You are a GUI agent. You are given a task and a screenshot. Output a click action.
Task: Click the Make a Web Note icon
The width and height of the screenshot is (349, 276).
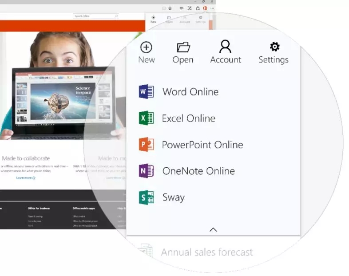tap(190, 8)
